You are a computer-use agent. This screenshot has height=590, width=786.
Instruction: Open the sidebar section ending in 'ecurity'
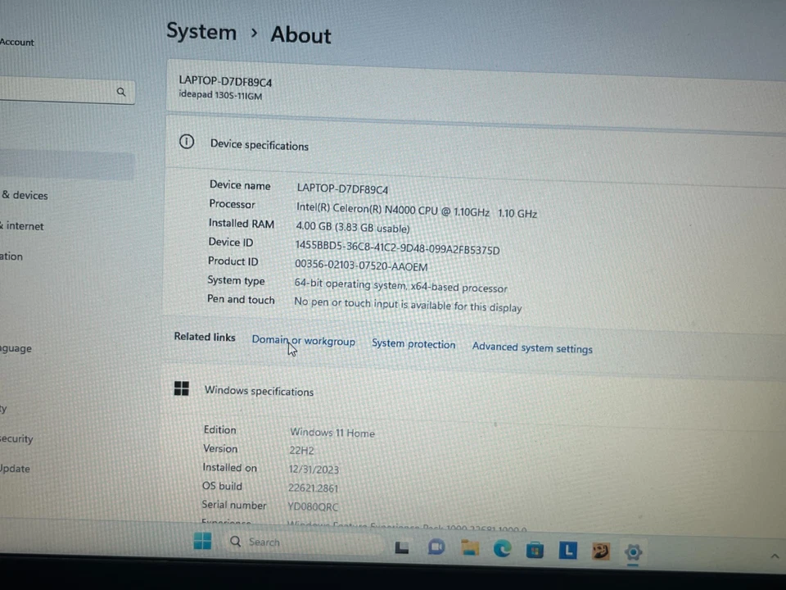(x=16, y=438)
